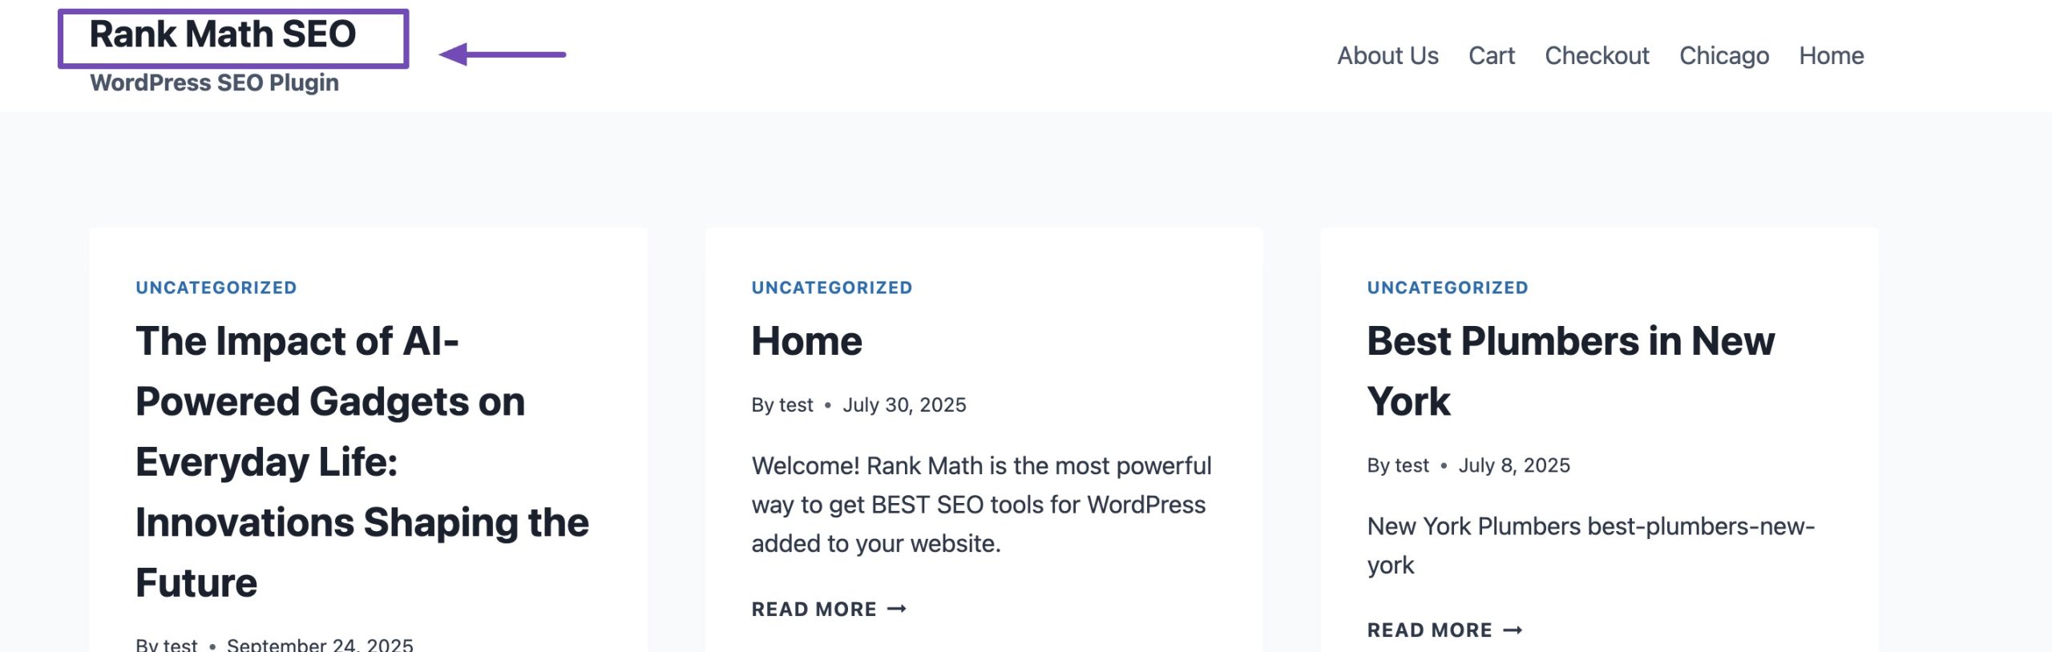
Task: Open the AI-Powered Gadgets post title
Action: (x=361, y=461)
